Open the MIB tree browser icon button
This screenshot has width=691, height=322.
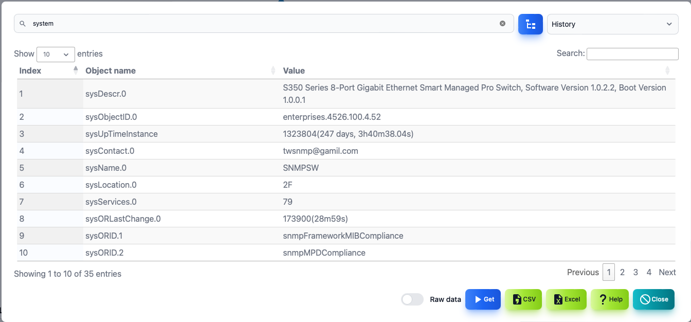[531, 24]
